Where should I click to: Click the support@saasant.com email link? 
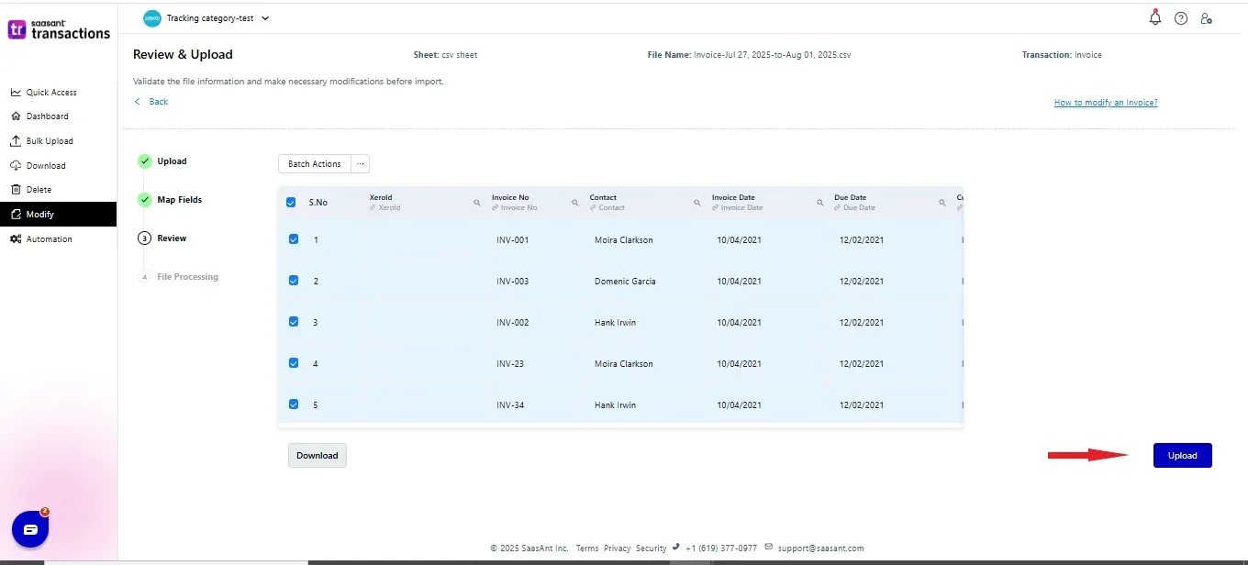click(x=820, y=548)
